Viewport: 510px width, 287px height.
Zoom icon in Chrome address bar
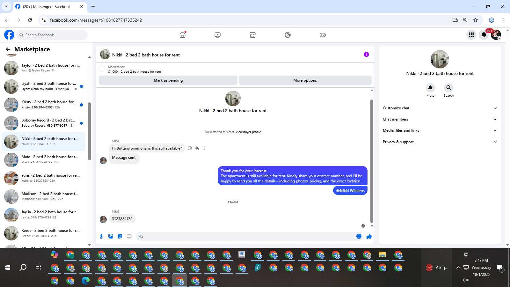pos(465,20)
